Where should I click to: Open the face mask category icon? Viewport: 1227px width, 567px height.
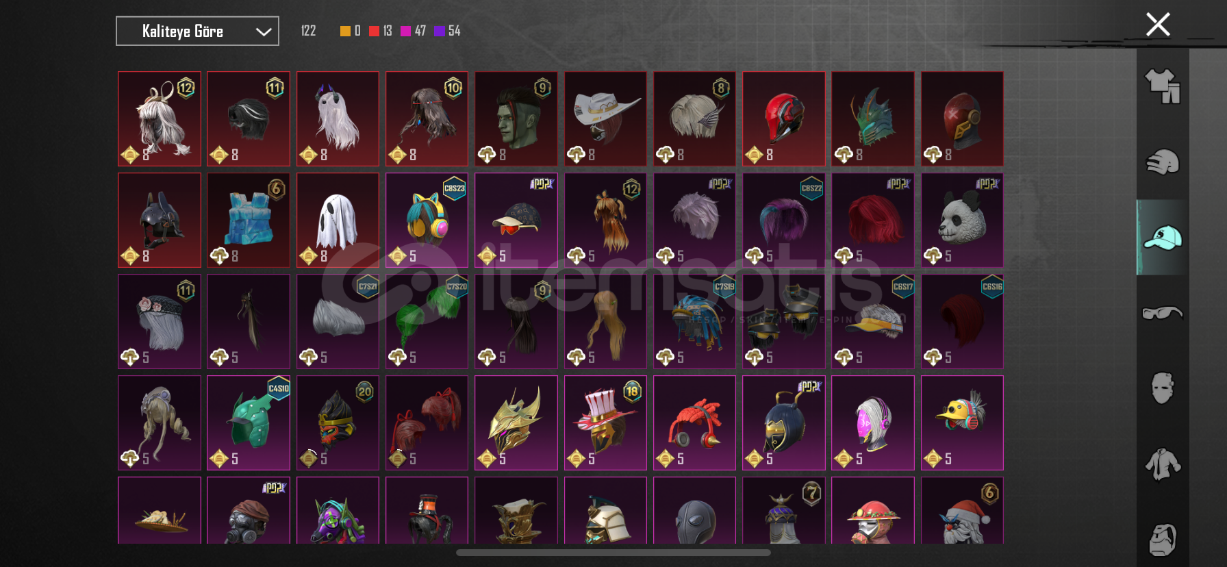1163,388
